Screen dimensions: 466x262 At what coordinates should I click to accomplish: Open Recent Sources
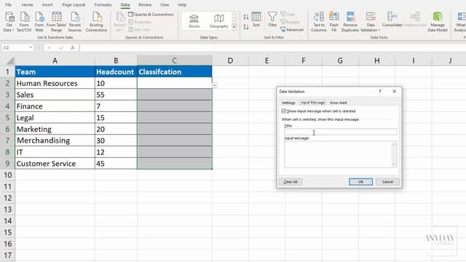(x=74, y=22)
